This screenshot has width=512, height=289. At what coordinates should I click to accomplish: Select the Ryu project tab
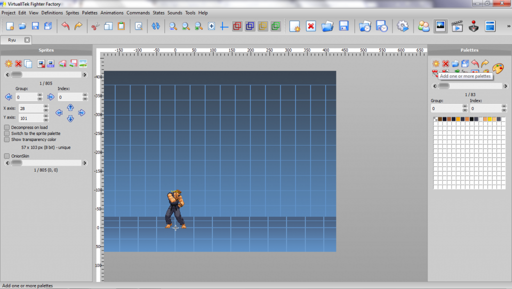point(12,40)
